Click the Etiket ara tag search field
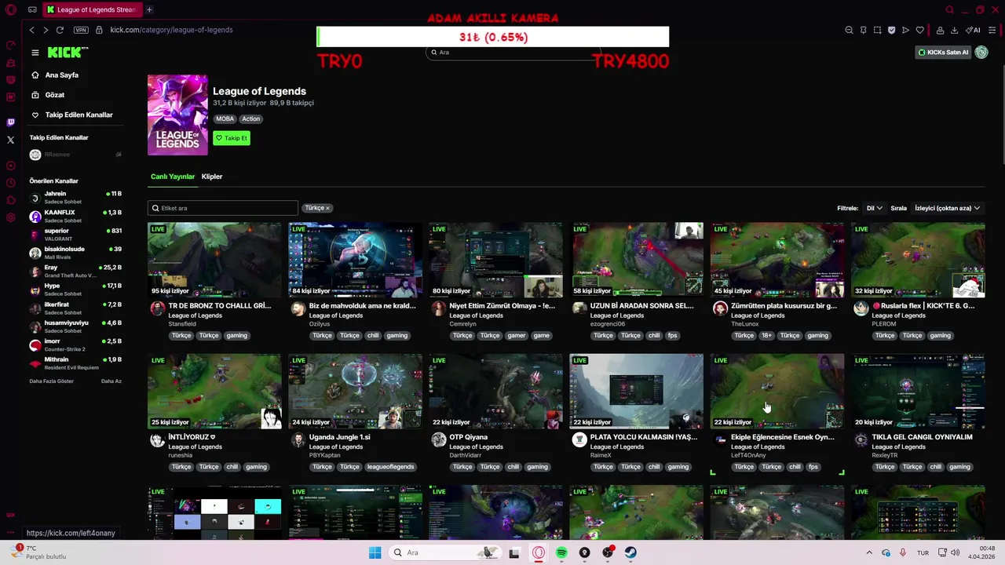Screen dimensions: 1005x565 pyautogui.click(x=223, y=208)
